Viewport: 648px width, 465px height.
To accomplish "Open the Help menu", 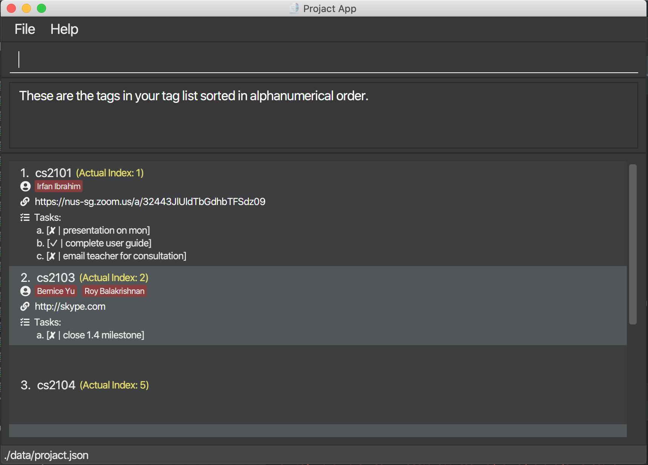I will pyautogui.click(x=64, y=29).
